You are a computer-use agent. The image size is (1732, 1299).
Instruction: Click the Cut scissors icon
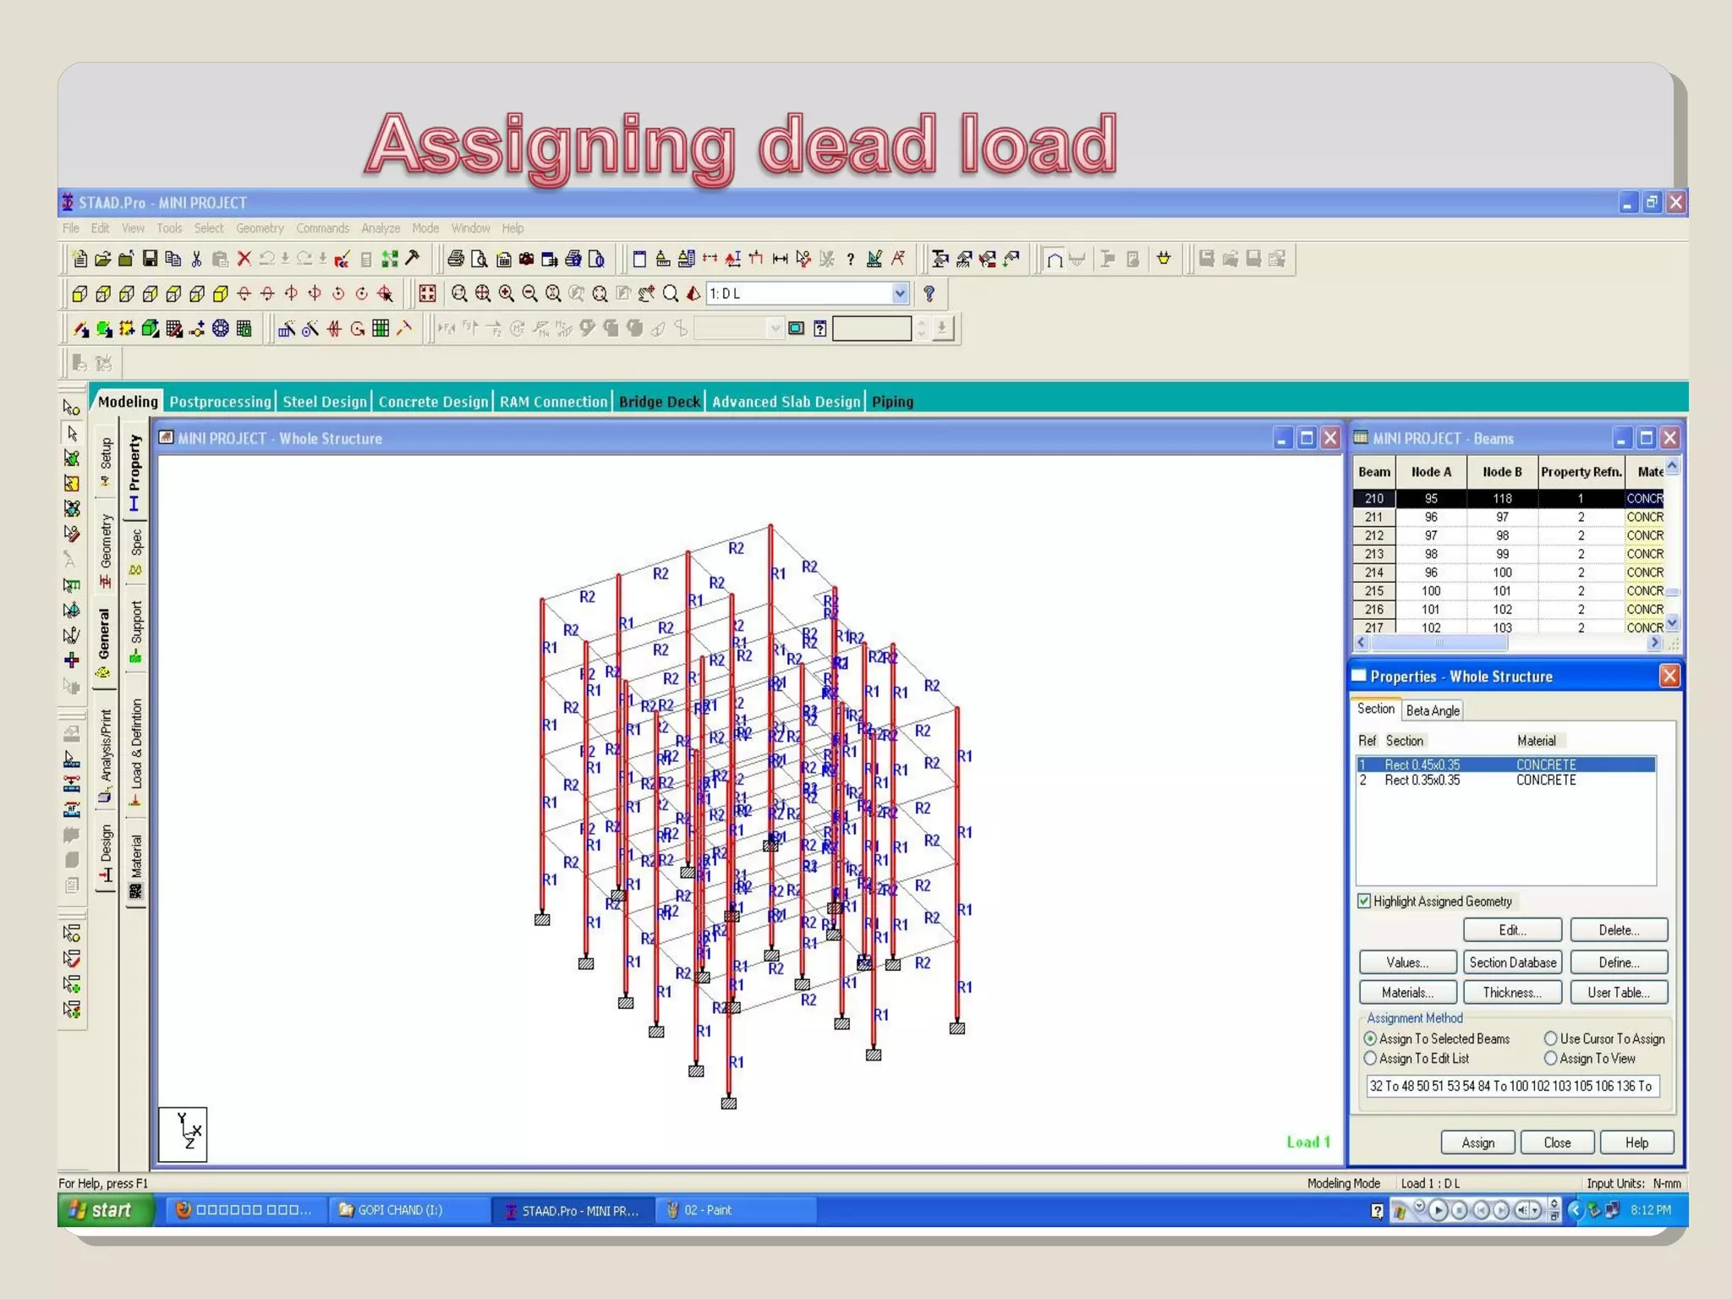tap(196, 259)
